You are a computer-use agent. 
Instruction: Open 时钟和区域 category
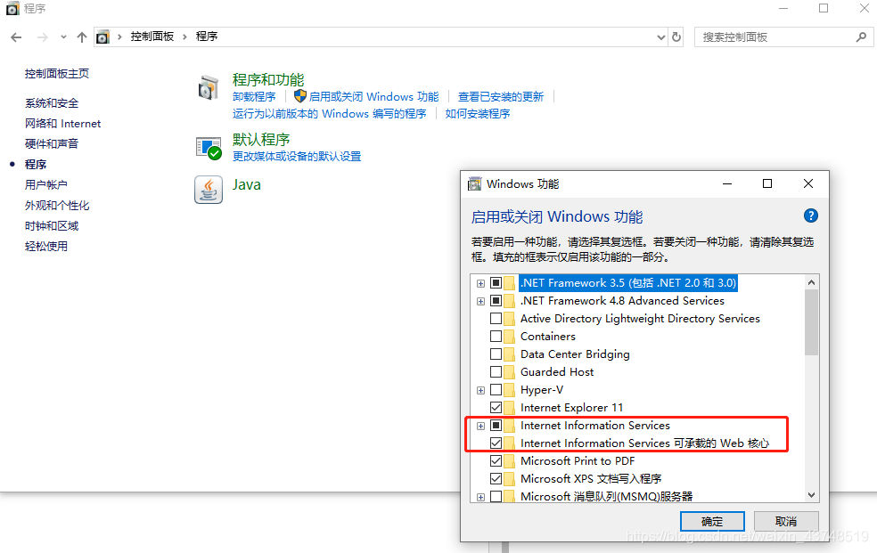click(x=52, y=225)
